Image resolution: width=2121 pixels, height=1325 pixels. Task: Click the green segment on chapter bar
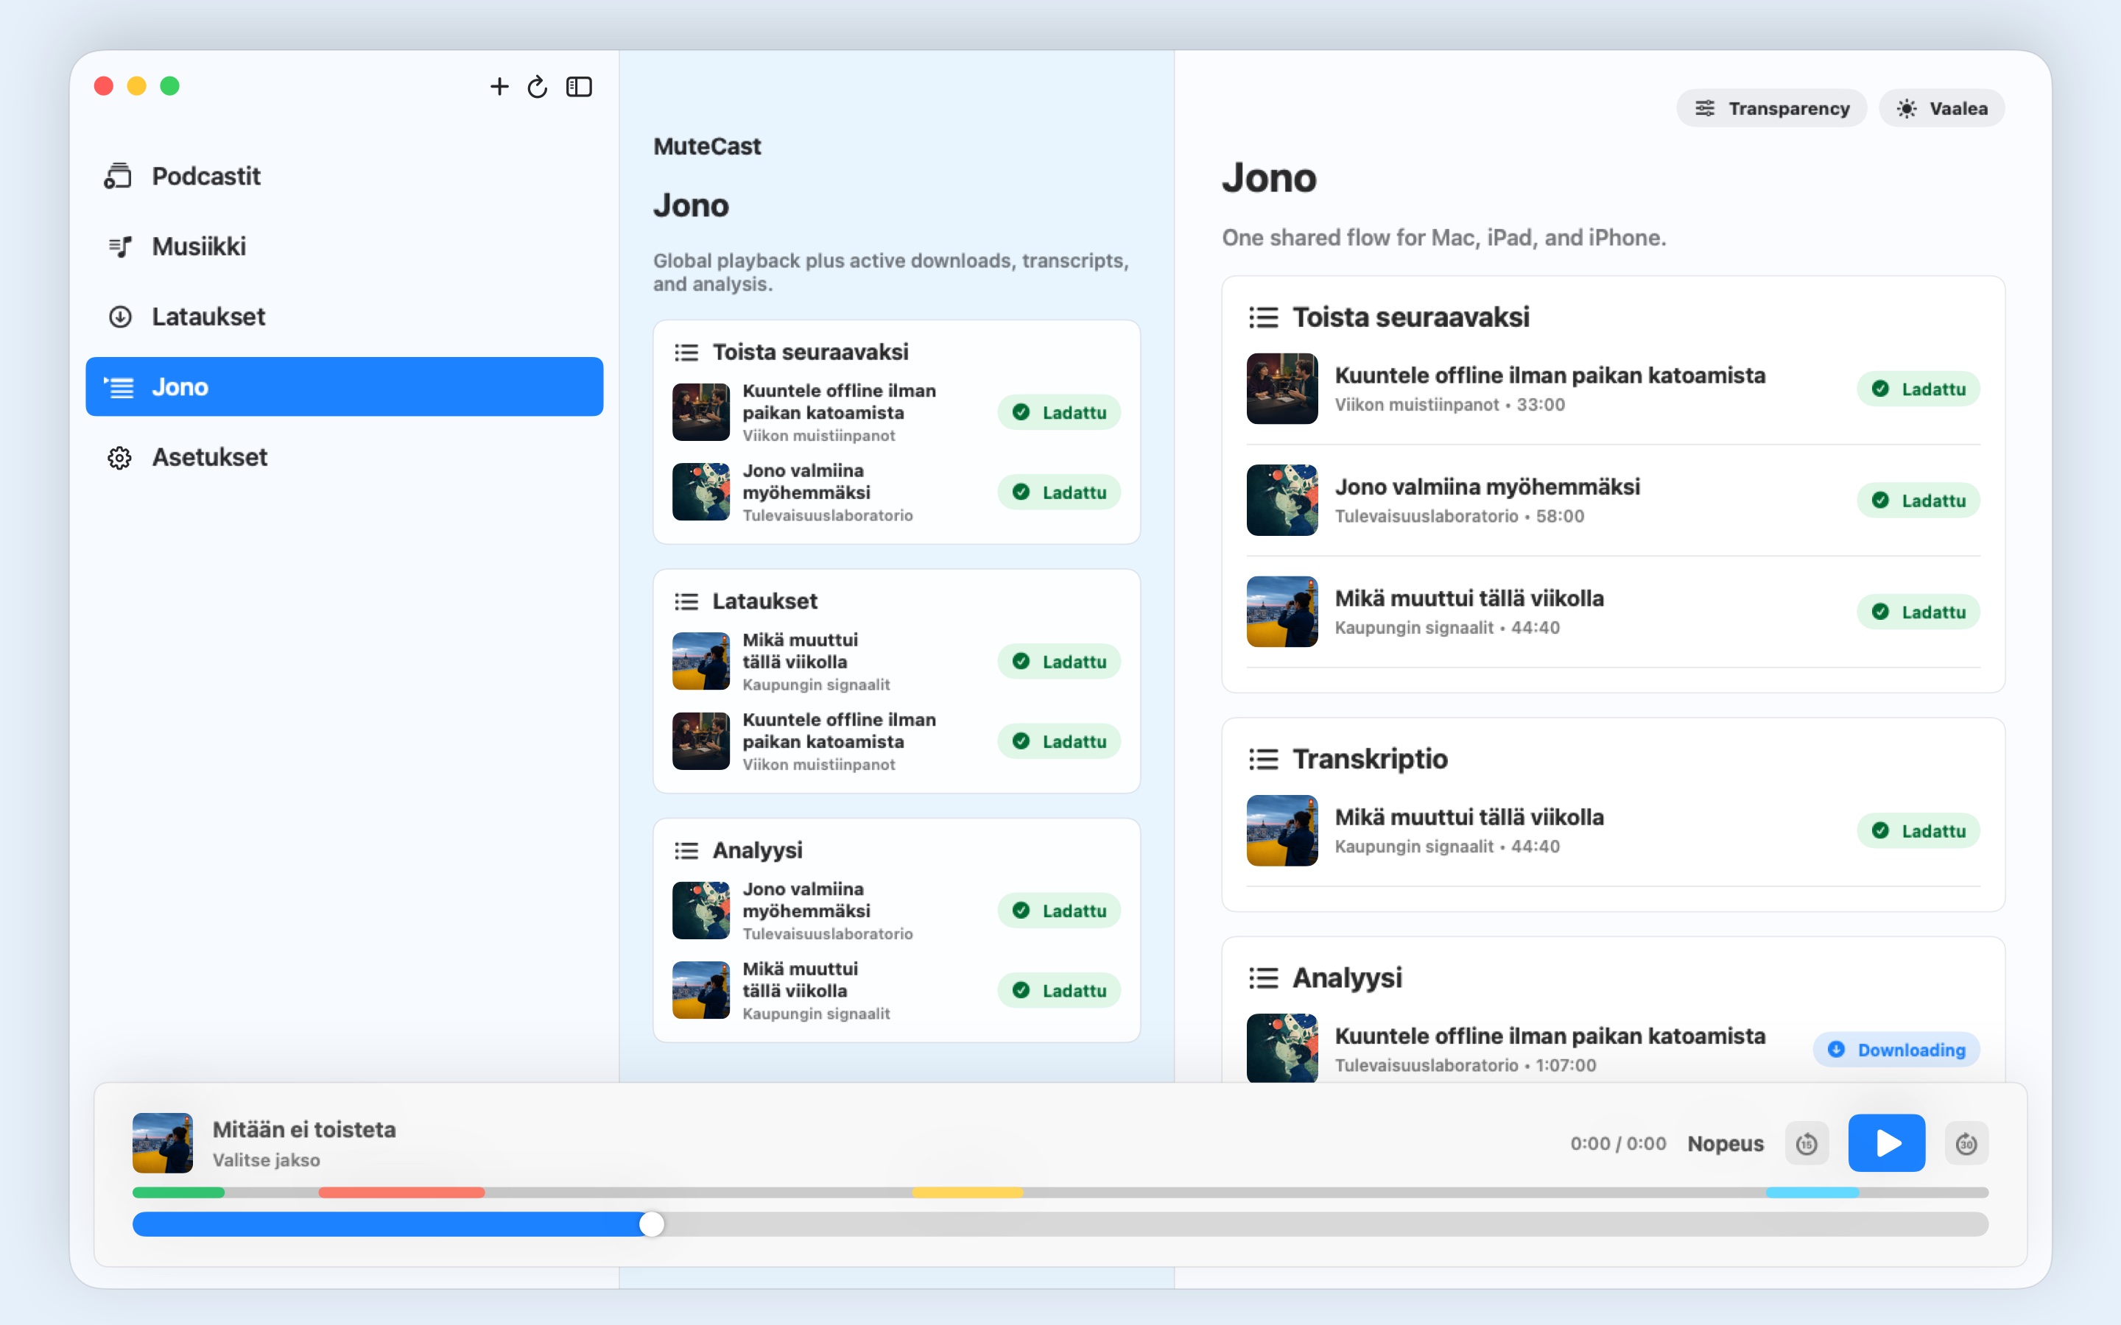[x=178, y=1192]
